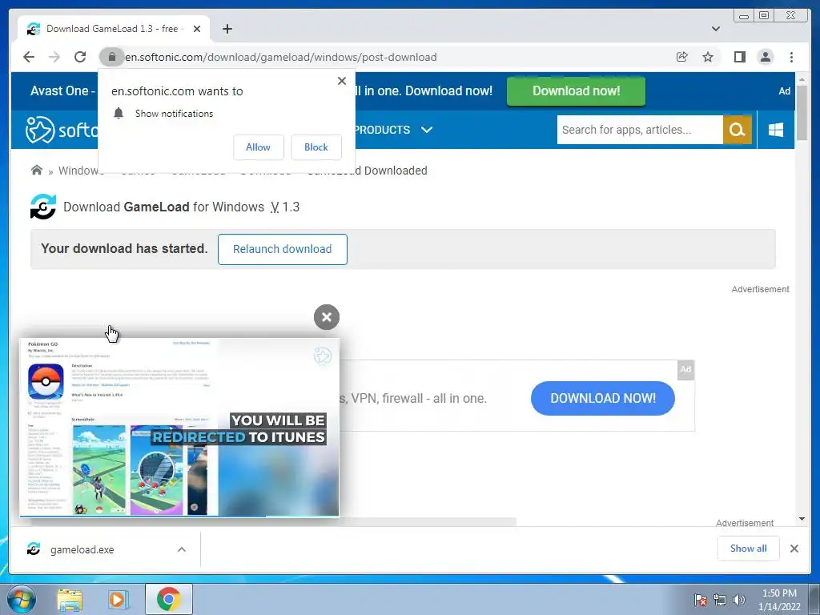Close the downloads bar

[794, 549]
